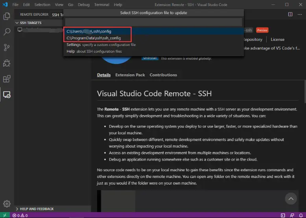Click the vertical scrollbar of extension page

[304, 92]
